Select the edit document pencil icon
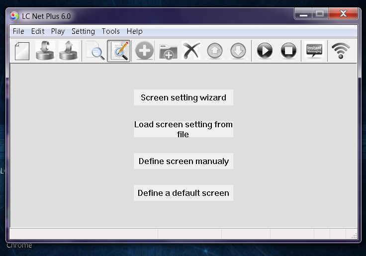The image size is (366, 256). pos(119,51)
